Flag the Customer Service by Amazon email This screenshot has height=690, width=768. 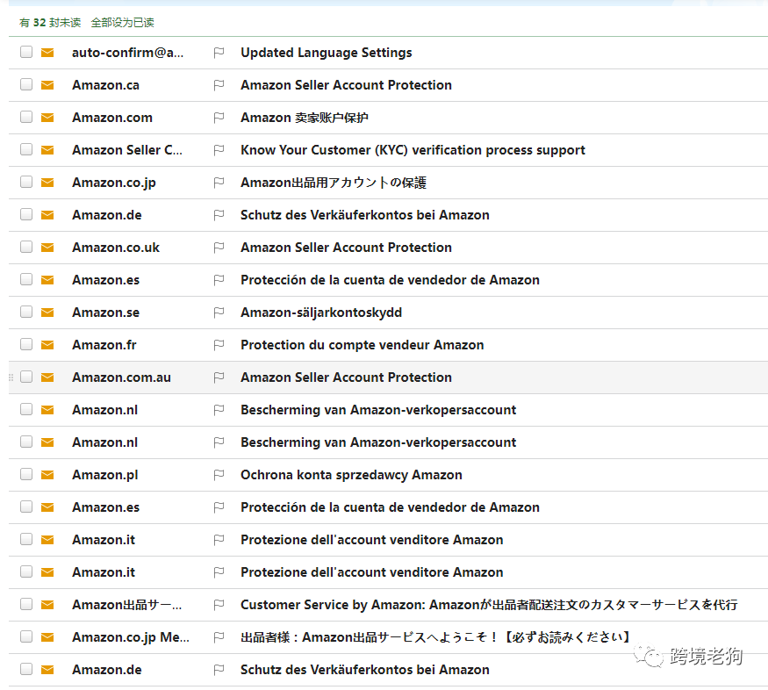pos(219,605)
